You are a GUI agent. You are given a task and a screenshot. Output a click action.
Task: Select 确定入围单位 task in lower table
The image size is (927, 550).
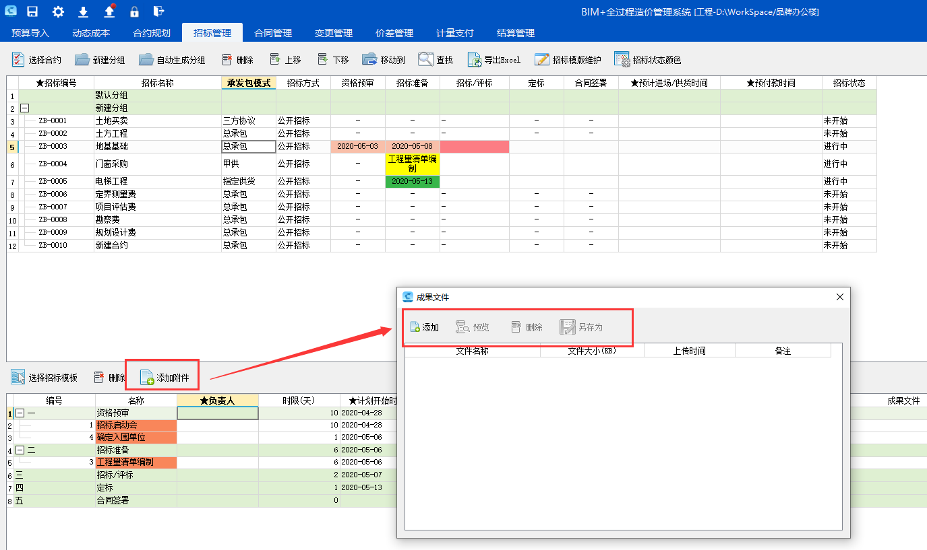(136, 438)
